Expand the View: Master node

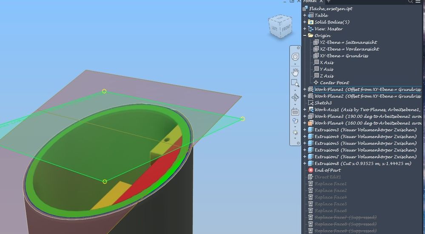coord(305,29)
